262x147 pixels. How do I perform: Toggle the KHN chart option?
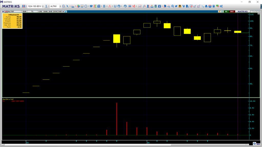45,11
